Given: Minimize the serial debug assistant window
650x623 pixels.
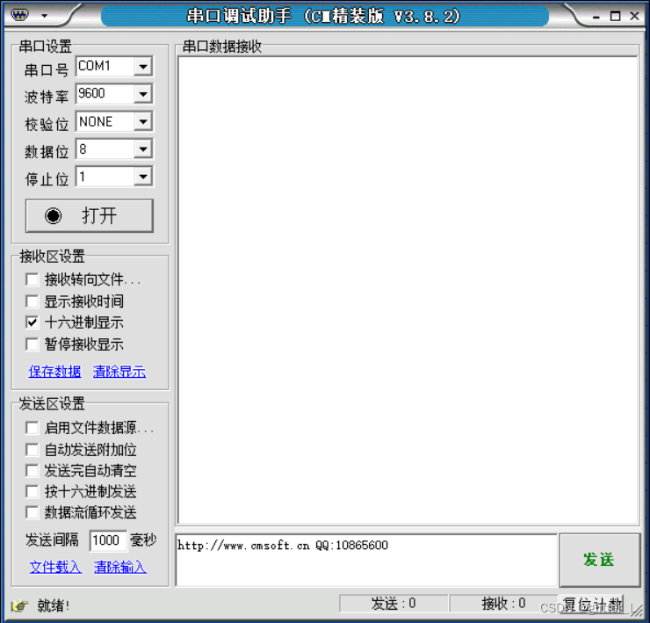Looking at the screenshot, I should pyautogui.click(x=596, y=17).
